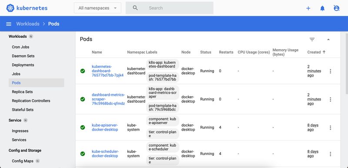Click the Kubernetes logo icon
This screenshot has width=348, height=168.
[x=10, y=8]
